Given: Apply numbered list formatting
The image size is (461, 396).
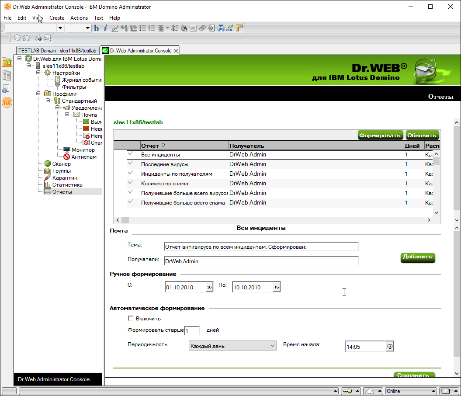Looking at the screenshot, I should coord(152,28).
